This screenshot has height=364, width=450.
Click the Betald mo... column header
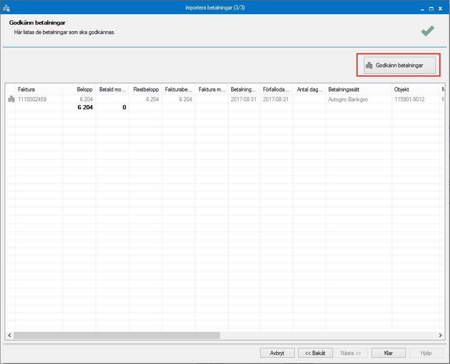pos(112,89)
